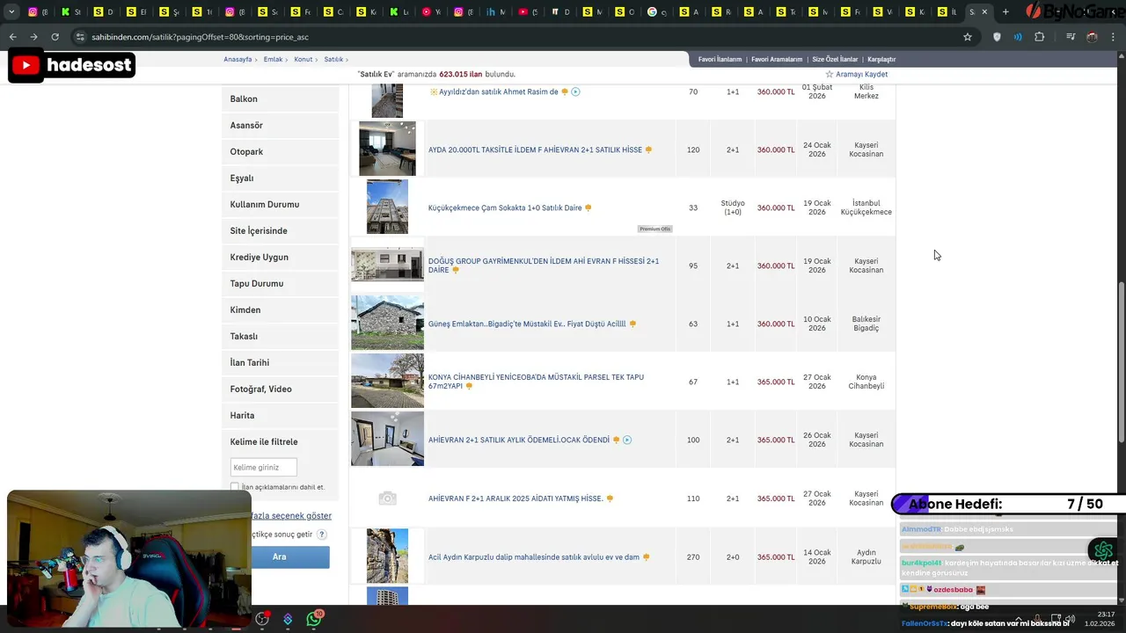Viewport: 1126px width, 633px height.
Task: Open the browser extensions puzzle icon
Action: click(1040, 37)
